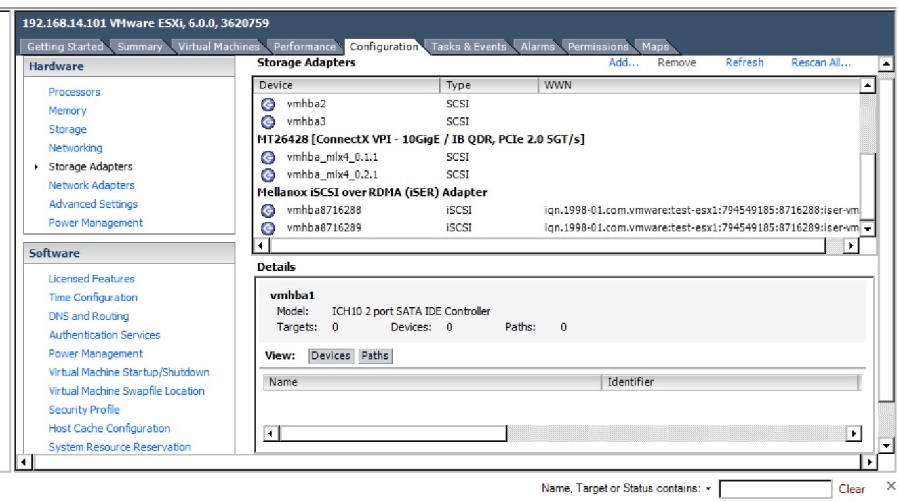Image resolution: width=899 pixels, height=502 pixels.
Task: Open Network Adapters in the Hardware list
Action: [x=92, y=185]
